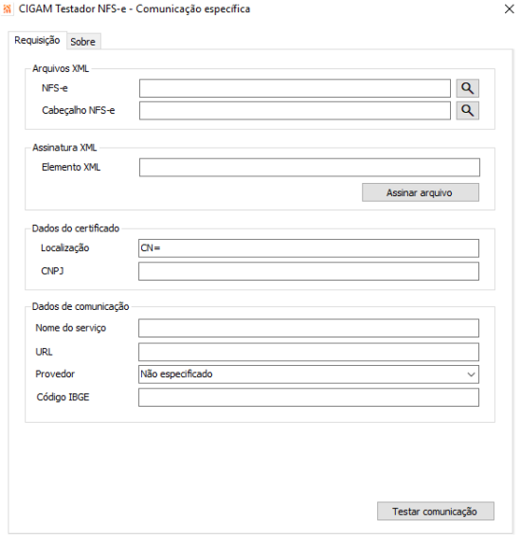Click the Dados de comunicação group title
This screenshot has height=547, width=521.
[x=81, y=306]
